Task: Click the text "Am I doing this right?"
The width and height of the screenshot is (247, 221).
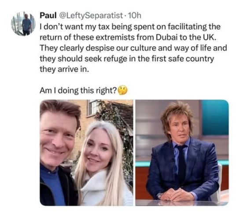Action: 78,91
